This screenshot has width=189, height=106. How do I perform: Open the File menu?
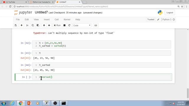[18, 19]
